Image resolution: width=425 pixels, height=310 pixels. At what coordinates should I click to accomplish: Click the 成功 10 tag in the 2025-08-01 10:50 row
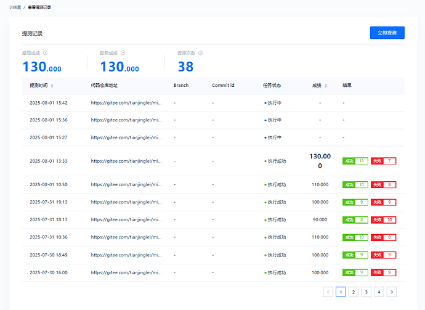[x=355, y=185]
